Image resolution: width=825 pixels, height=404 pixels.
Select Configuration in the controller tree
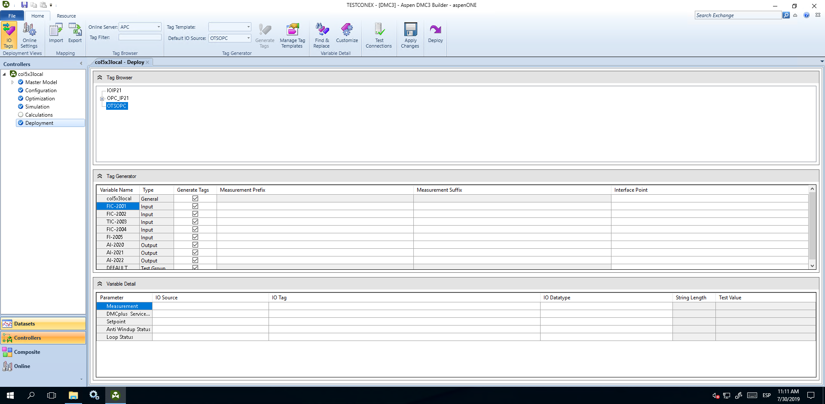41,90
